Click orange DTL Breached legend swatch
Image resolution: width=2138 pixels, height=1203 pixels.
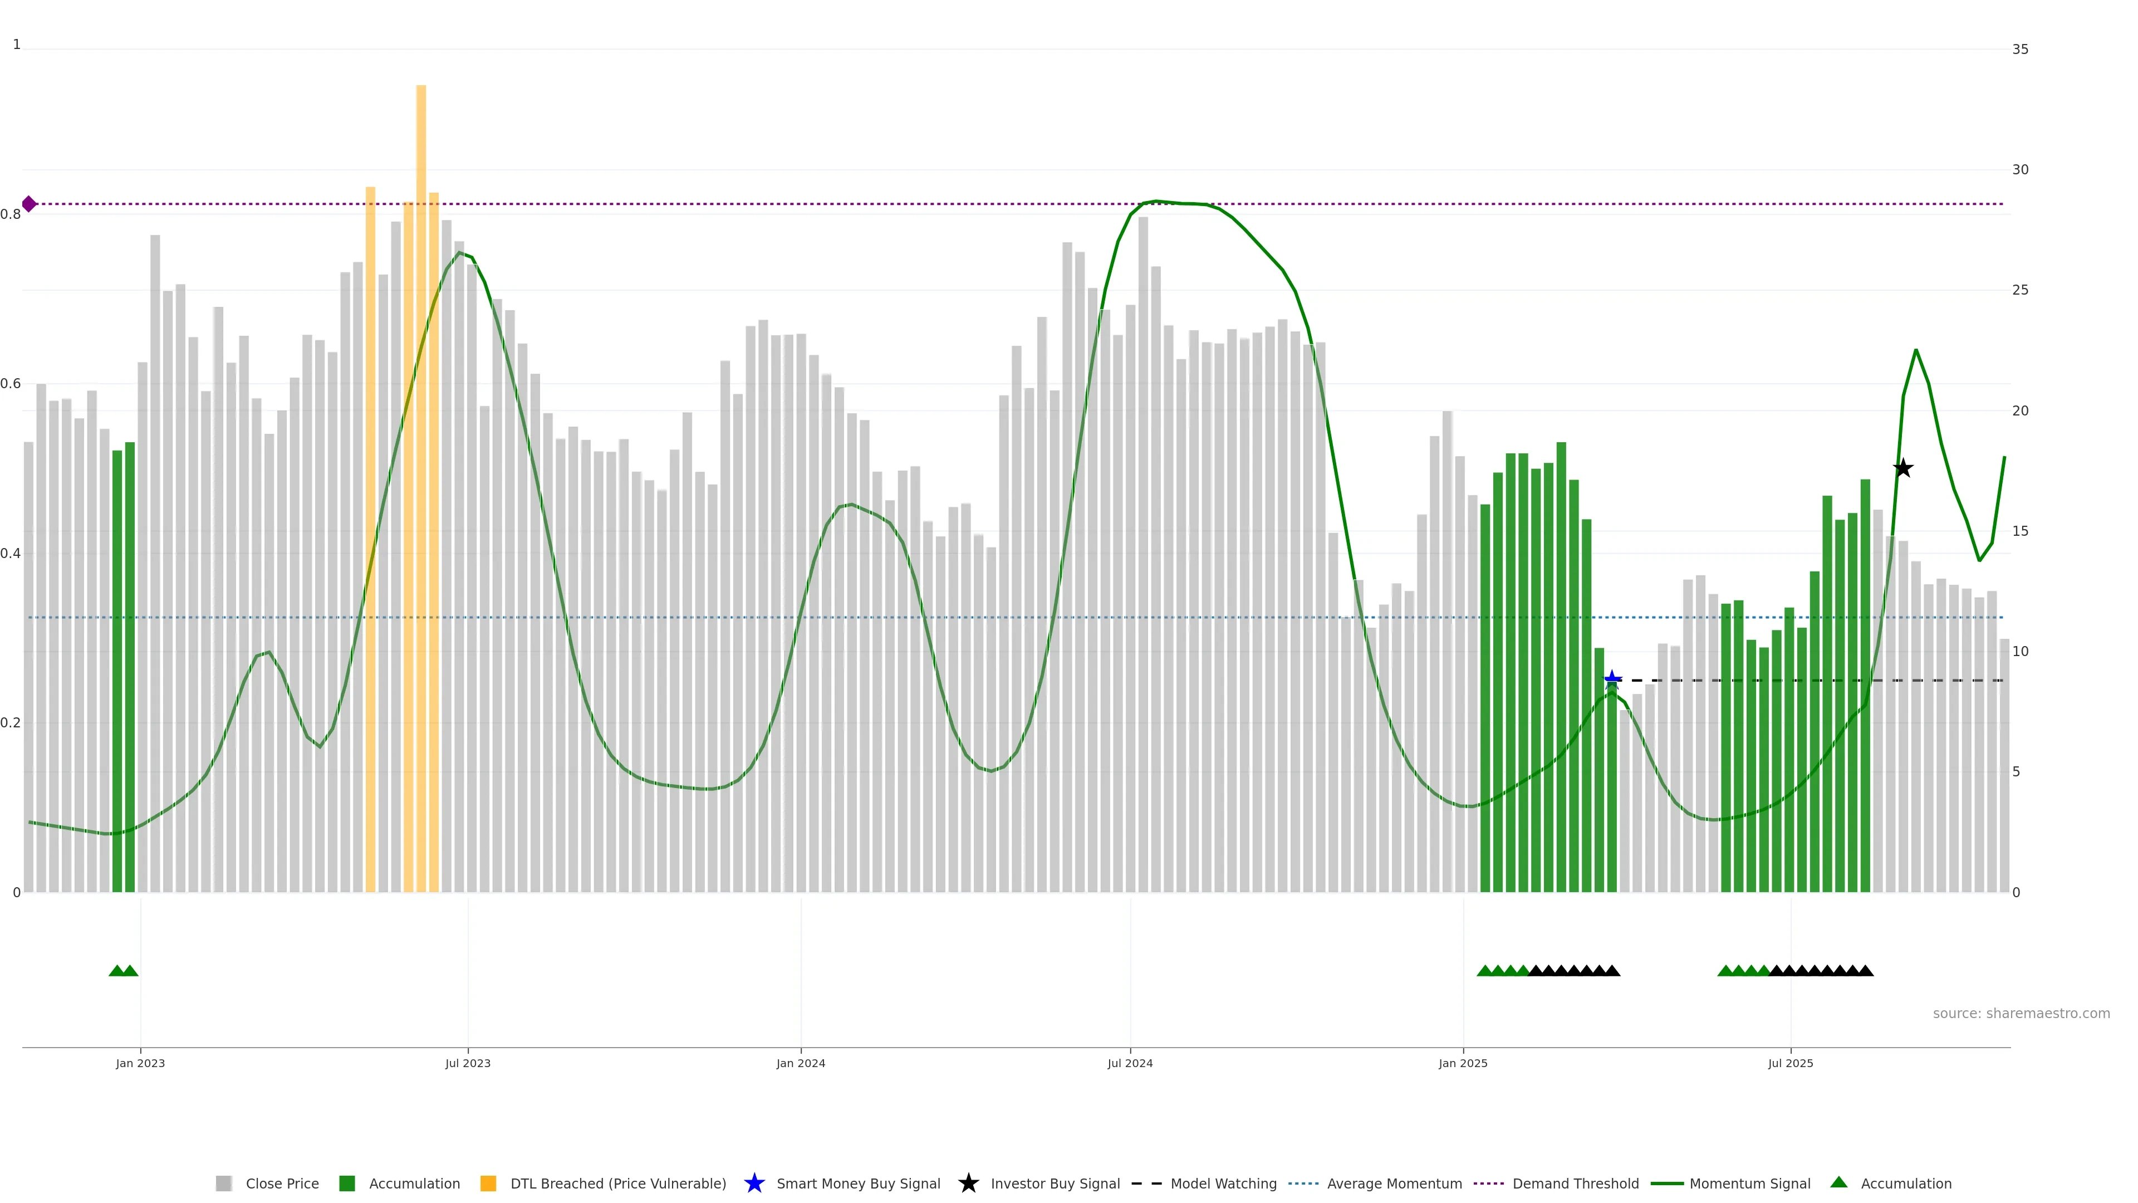pyautogui.click(x=488, y=1183)
